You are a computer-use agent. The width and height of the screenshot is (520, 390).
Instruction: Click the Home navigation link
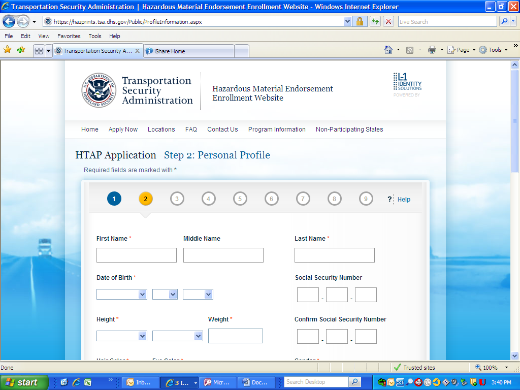pos(89,129)
